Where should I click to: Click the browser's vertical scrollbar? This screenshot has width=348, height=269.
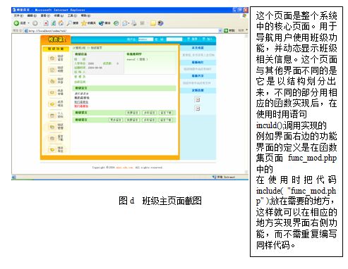246,104
